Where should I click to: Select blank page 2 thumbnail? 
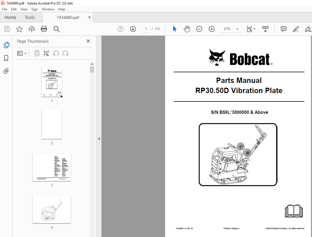click(52, 124)
